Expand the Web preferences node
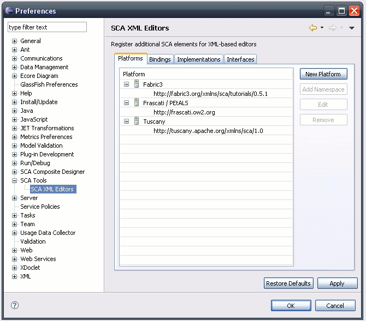 point(14,251)
